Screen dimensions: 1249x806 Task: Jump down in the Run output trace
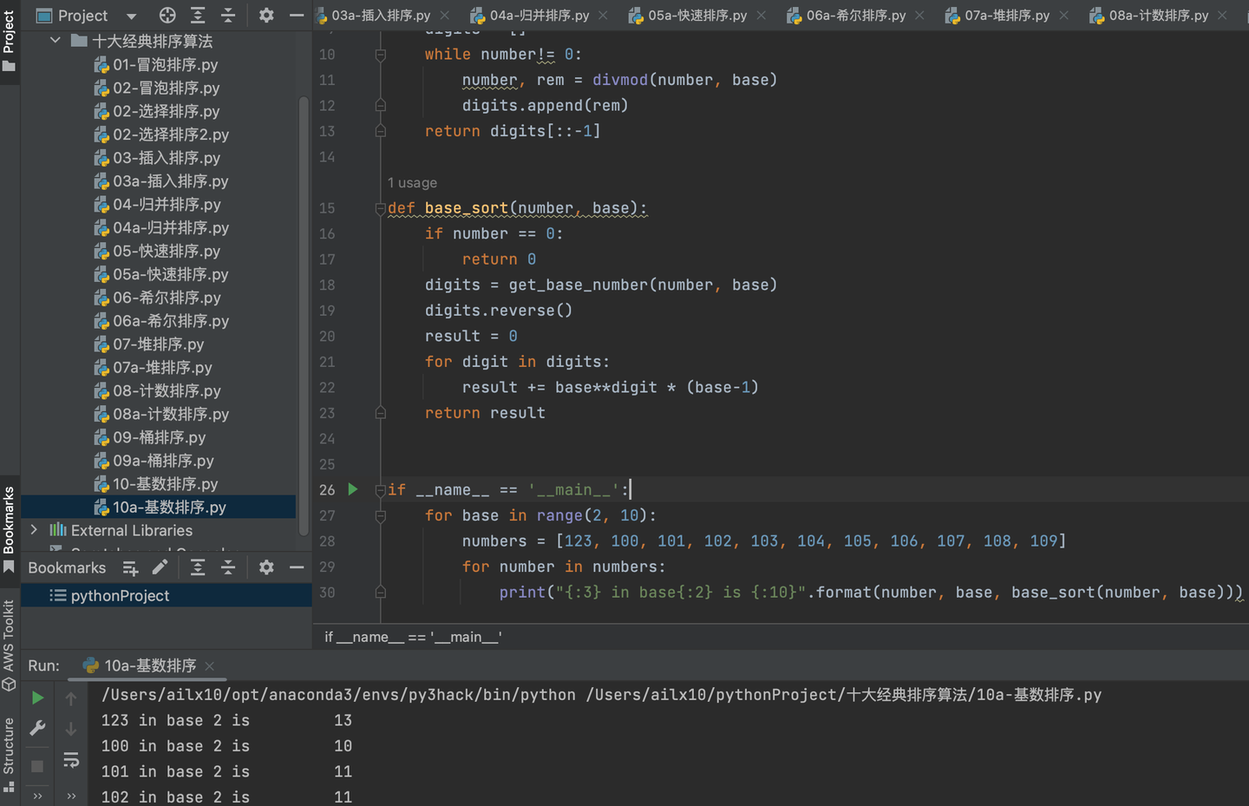71,729
